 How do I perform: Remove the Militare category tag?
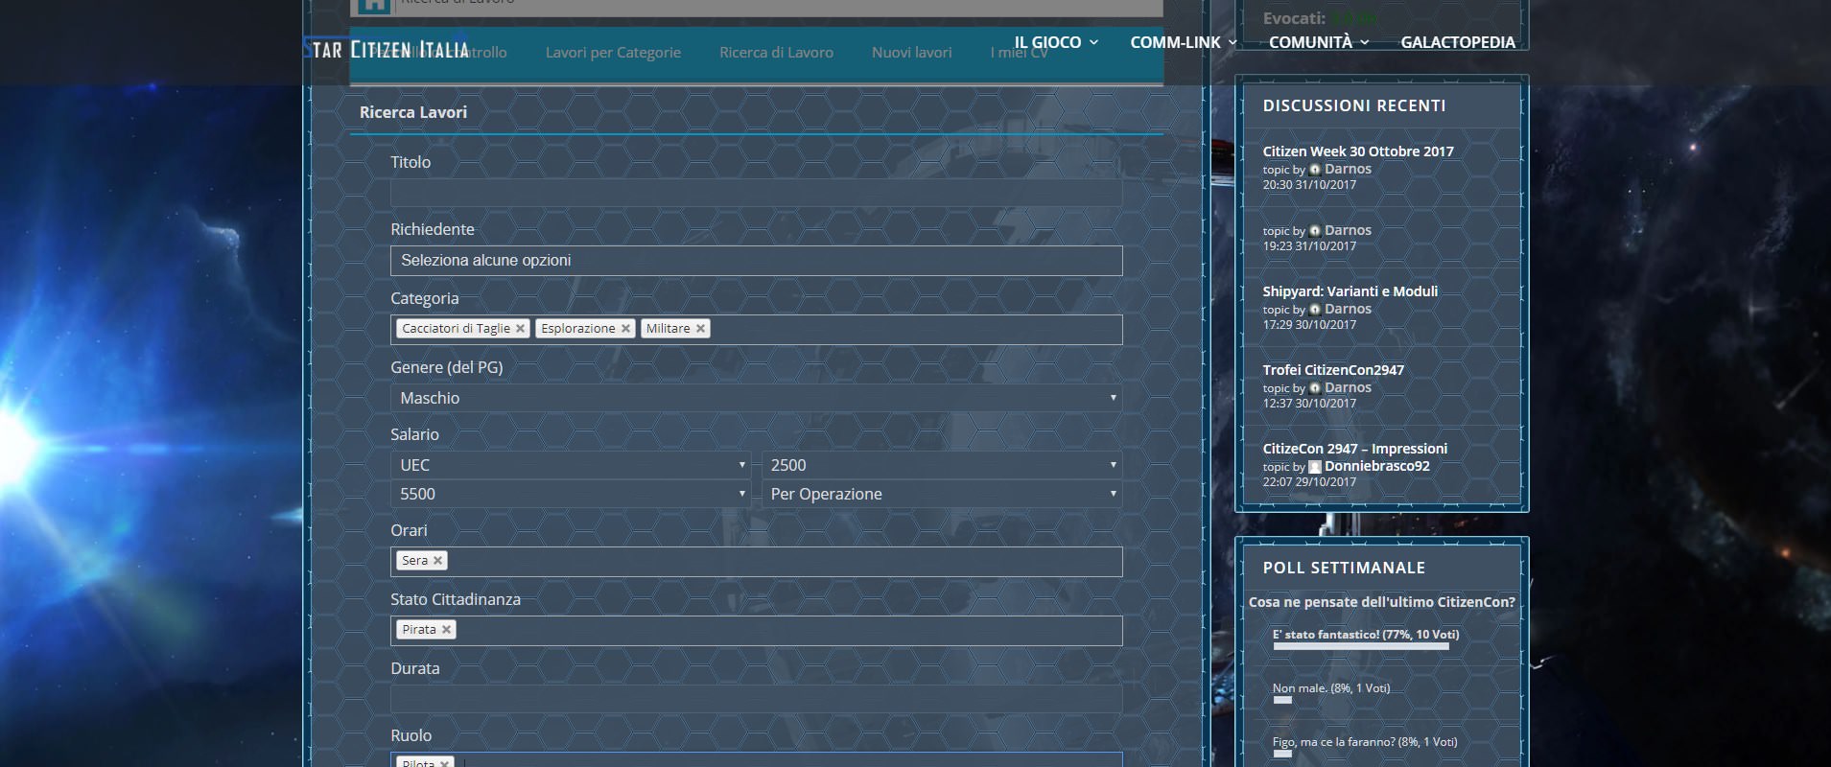pyautogui.click(x=700, y=329)
